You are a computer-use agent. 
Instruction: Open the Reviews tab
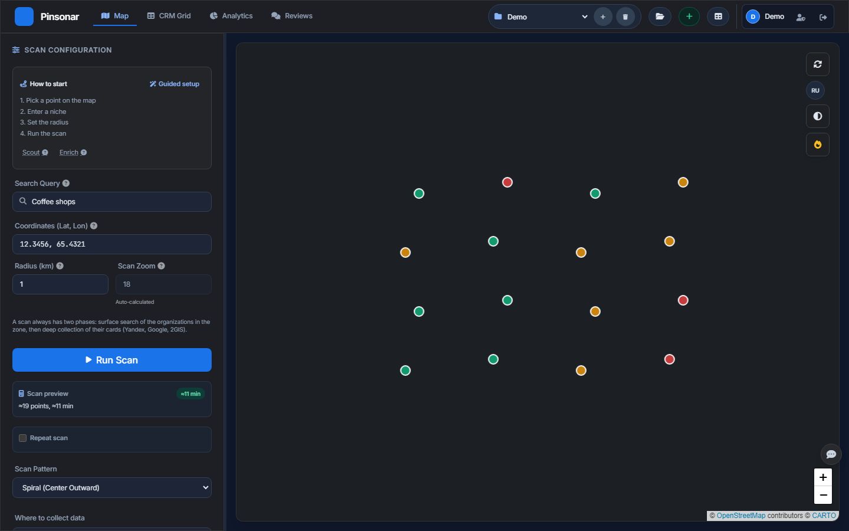(x=292, y=16)
